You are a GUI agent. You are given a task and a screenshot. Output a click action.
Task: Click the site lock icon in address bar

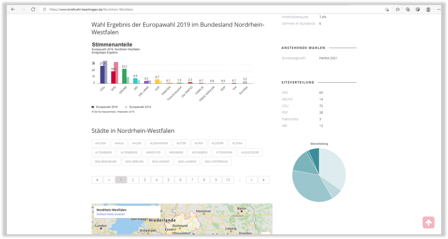44,9
